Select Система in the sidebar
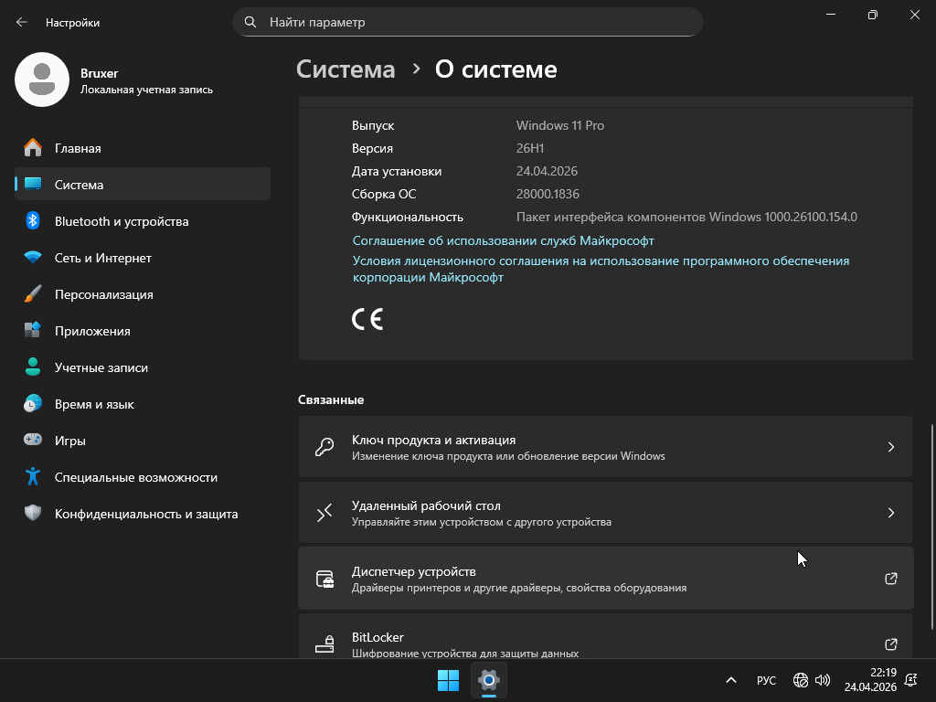936x702 pixels. [79, 185]
